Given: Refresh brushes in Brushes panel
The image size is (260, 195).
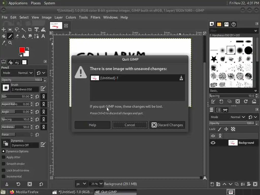Looking at the screenshot, I should (x=246, y=101).
